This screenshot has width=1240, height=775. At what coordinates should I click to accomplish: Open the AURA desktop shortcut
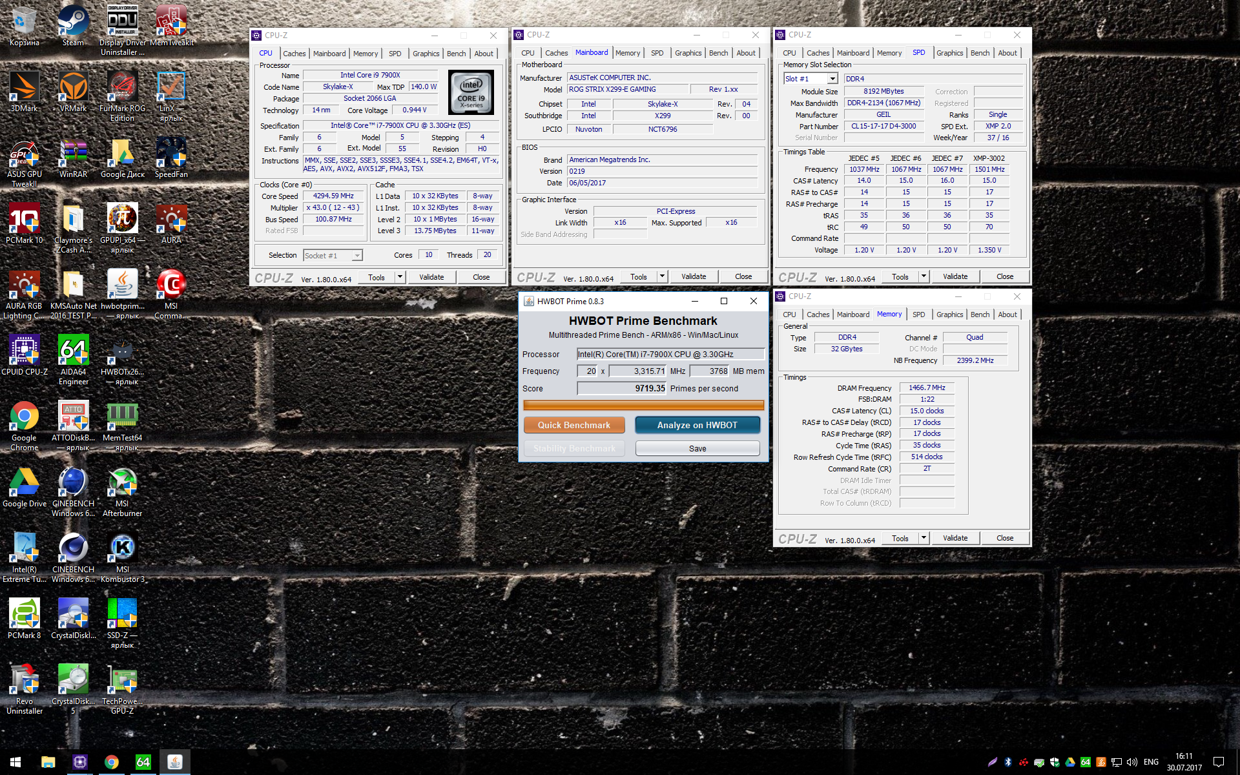pyautogui.click(x=171, y=224)
